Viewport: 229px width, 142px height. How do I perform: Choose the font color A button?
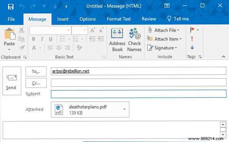click(x=34, y=48)
